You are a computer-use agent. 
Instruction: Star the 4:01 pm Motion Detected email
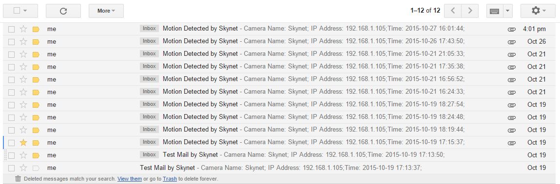[x=23, y=29]
